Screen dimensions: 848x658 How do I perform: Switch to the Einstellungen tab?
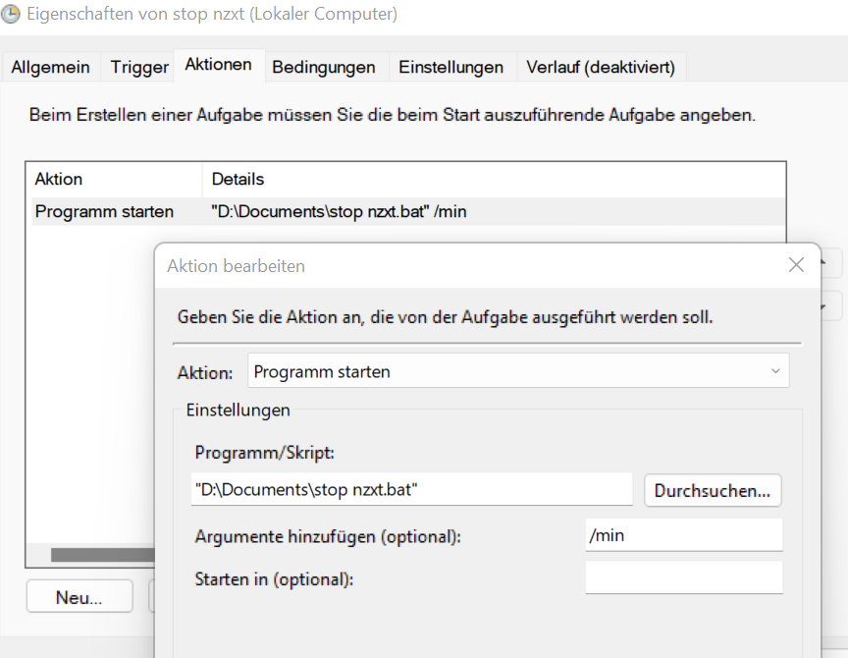pos(450,68)
